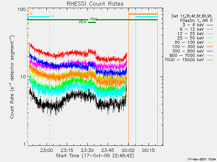The image size is (217, 162).
Task: Click the yellow 50-100 keV legend line
Action: point(210,43)
